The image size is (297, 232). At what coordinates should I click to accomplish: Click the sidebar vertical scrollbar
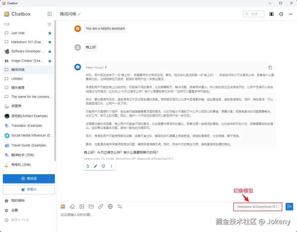point(55,91)
